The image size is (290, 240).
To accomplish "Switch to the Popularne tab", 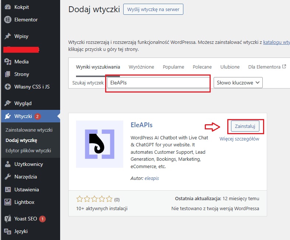I will click(x=173, y=67).
